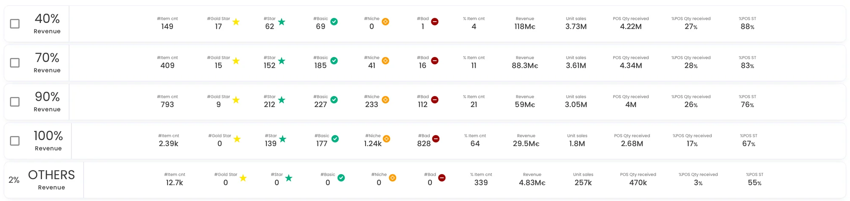Click the Gold Star icon in 40% row
Image resolution: width=850 pixels, height=201 pixels.
click(x=236, y=22)
